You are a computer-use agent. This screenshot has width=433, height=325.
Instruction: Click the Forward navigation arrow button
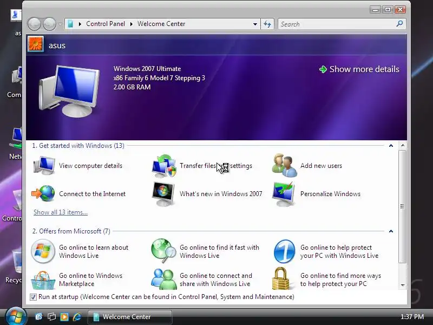point(49,24)
